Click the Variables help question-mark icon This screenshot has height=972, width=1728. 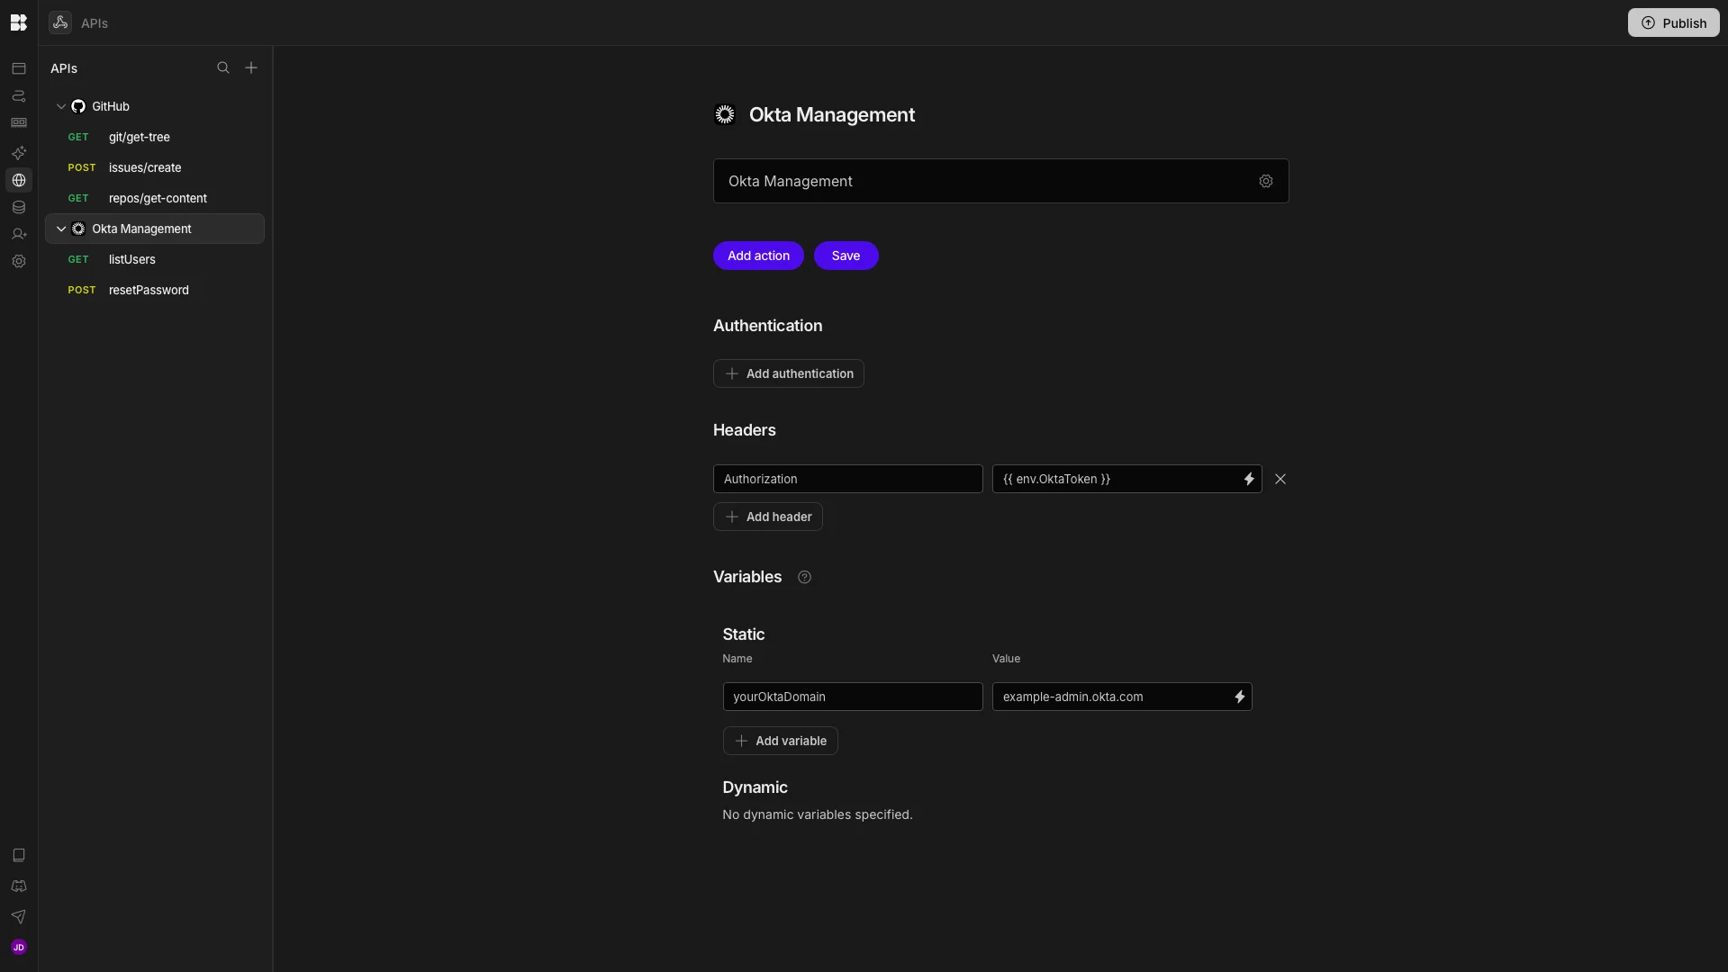click(x=805, y=577)
